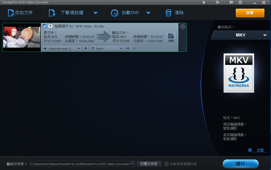Add a subtitle with plus icon
The width and height of the screenshot is (271, 170).
(128, 48)
